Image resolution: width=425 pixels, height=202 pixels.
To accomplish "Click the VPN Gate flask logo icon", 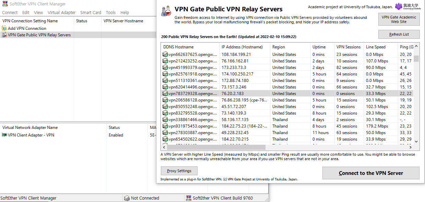I will (x=166, y=11).
